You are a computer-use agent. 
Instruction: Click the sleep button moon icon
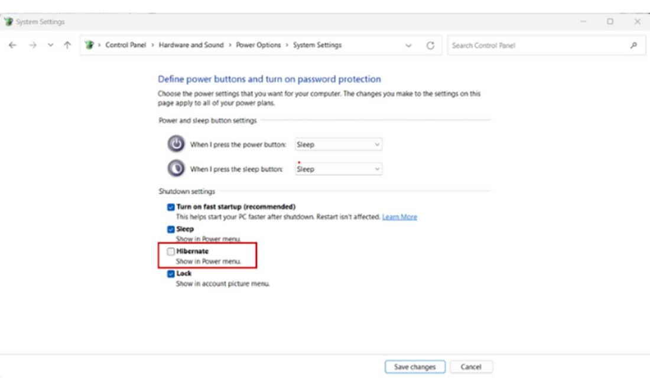175,169
